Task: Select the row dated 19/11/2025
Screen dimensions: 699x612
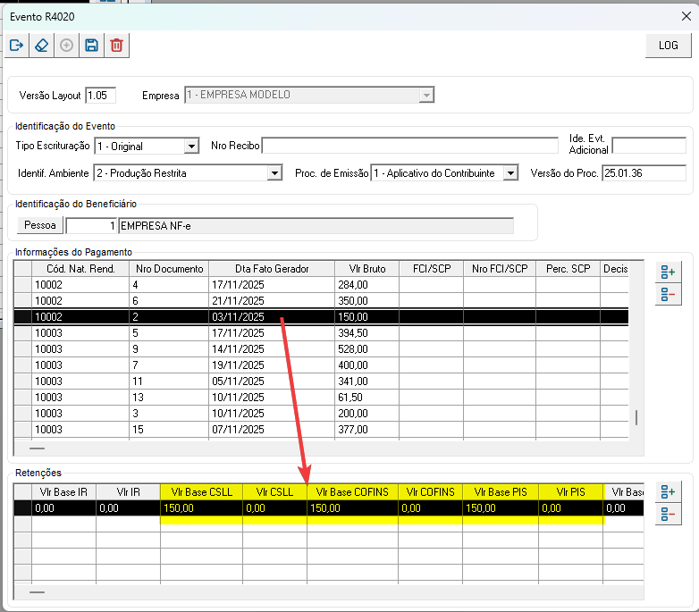Action: (321, 365)
